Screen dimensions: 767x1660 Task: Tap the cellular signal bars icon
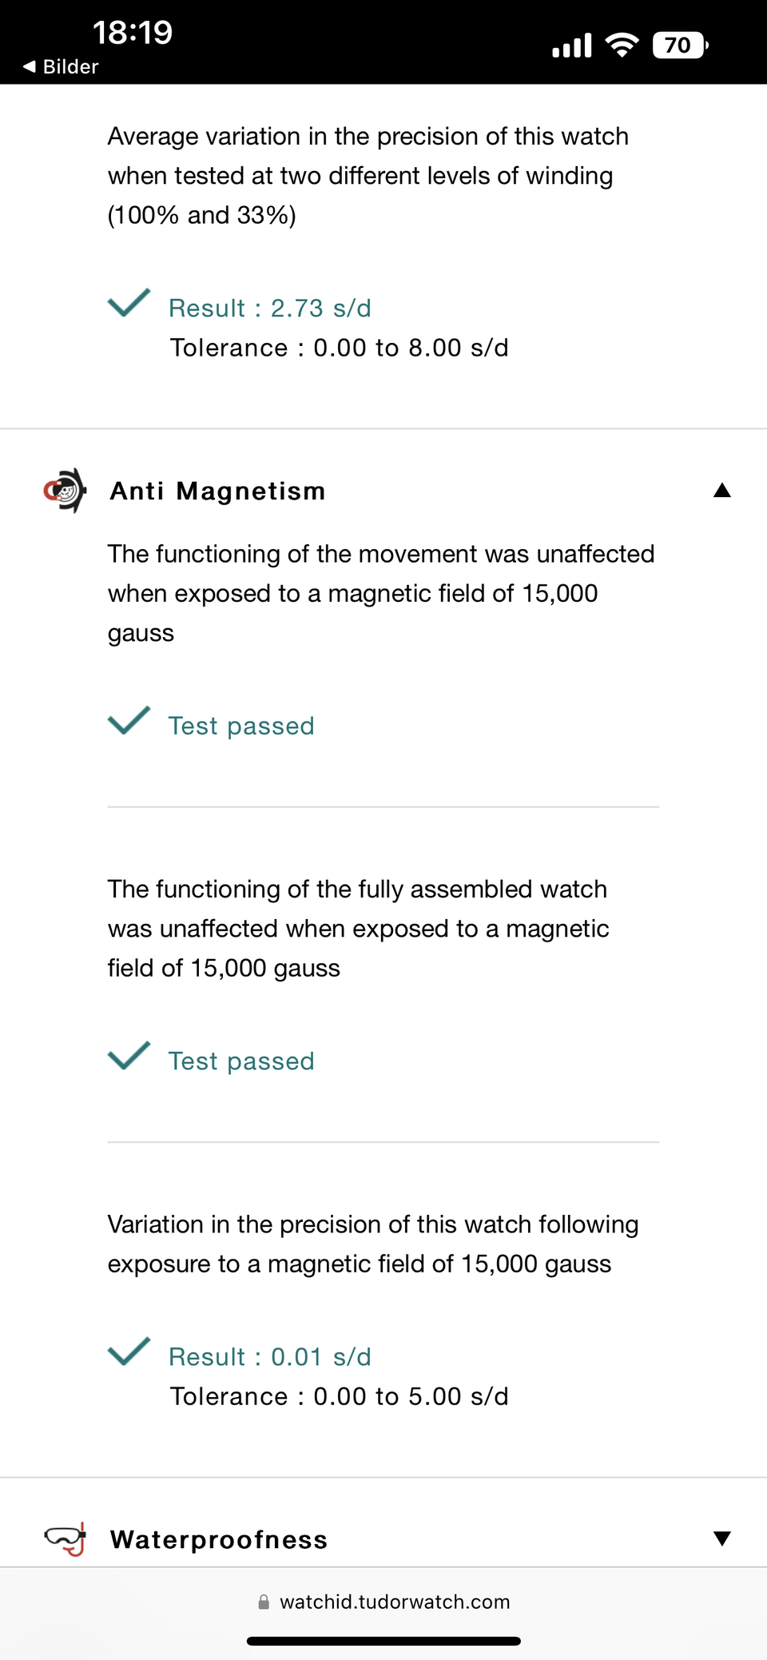tap(572, 46)
